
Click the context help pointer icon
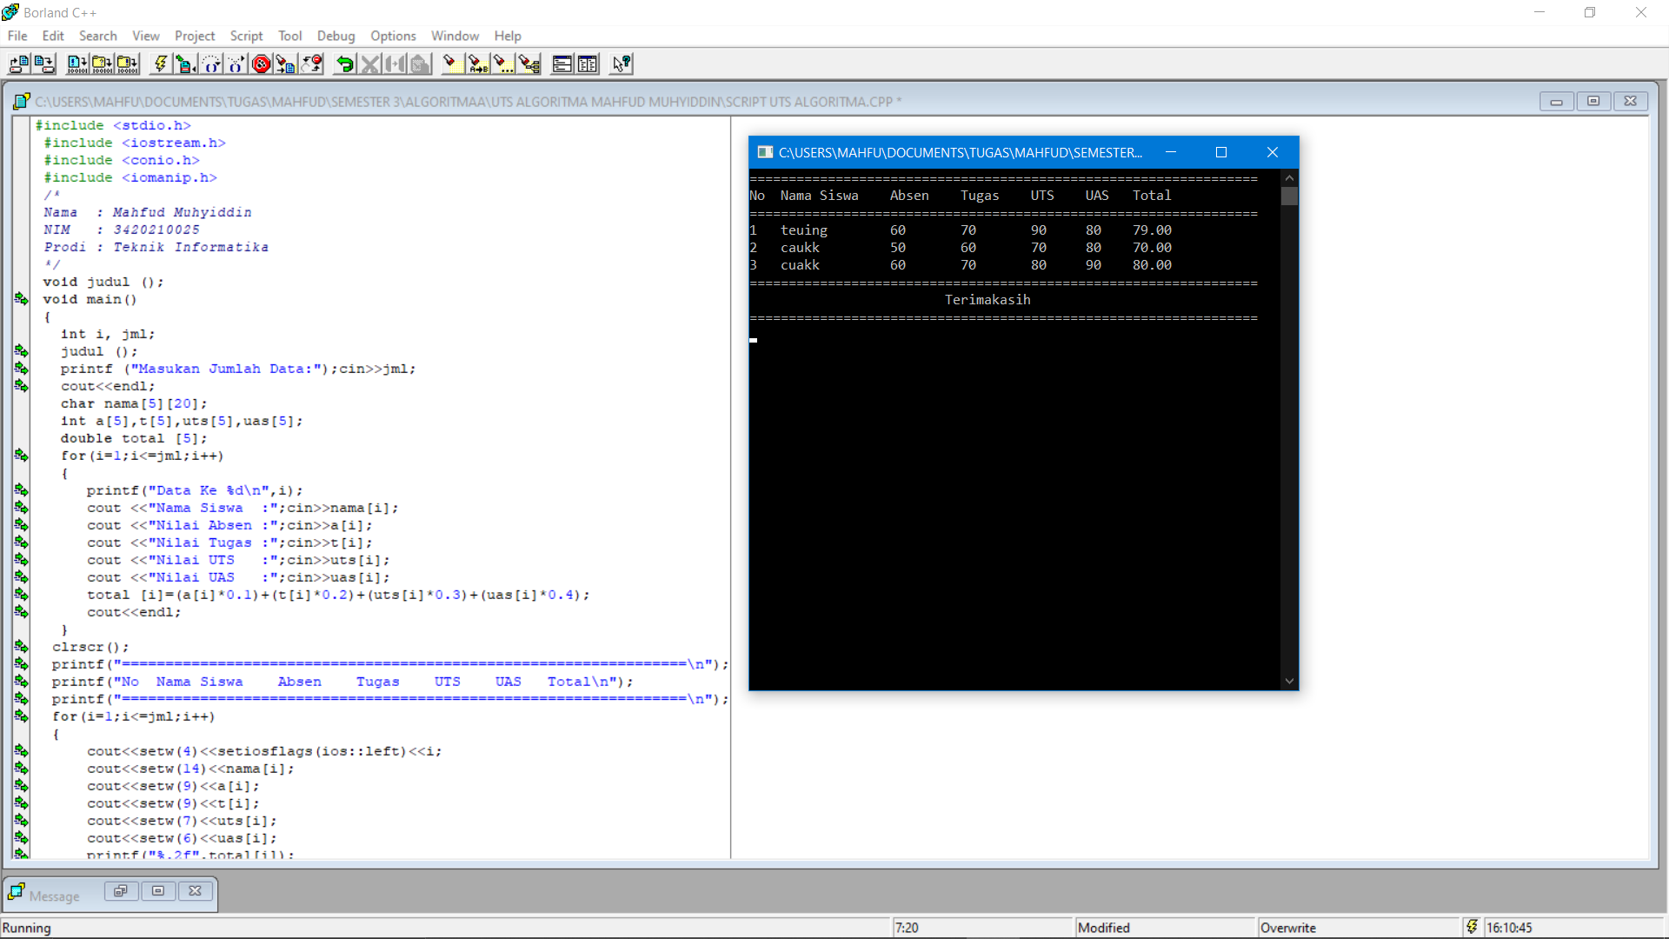[x=621, y=63]
